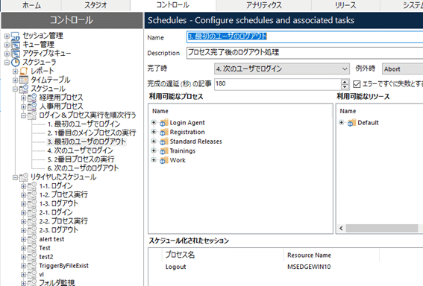The height and width of the screenshot is (286, 423).
Task: Click the alert test schedule icon
Action: 32,239
